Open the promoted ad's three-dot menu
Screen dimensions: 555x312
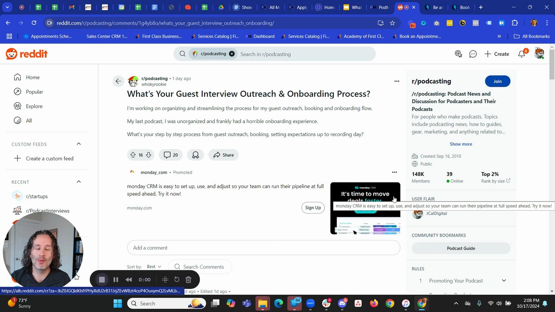pos(394,172)
